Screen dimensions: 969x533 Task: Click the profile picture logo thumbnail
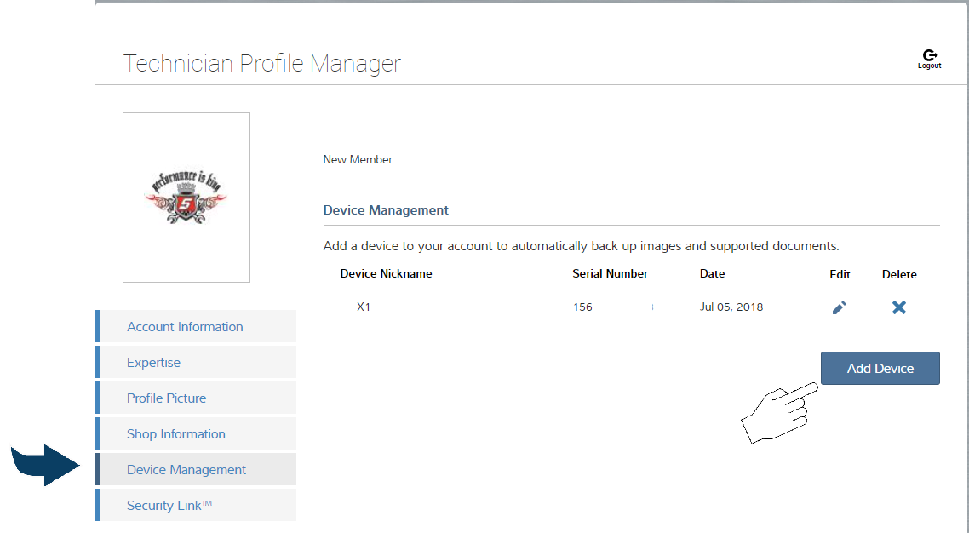[x=186, y=198]
